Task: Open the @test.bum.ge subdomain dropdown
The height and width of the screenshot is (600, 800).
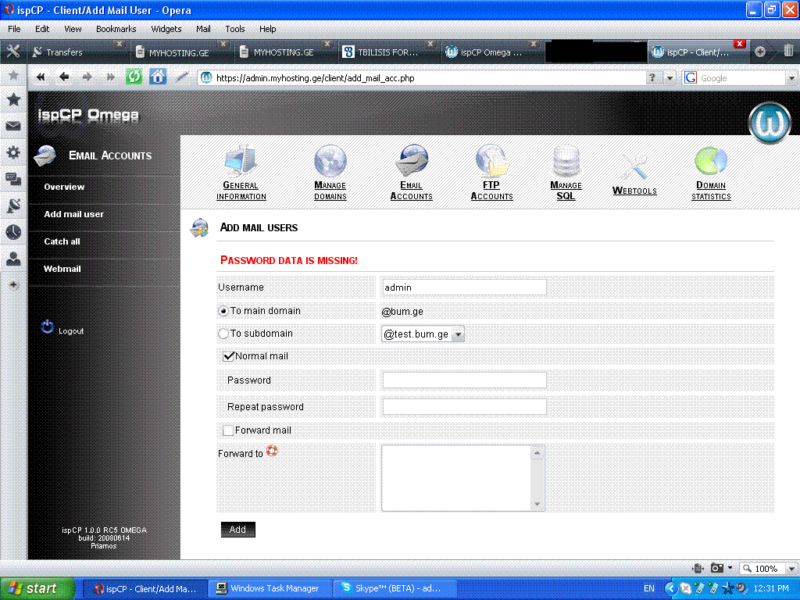Action: [x=423, y=334]
